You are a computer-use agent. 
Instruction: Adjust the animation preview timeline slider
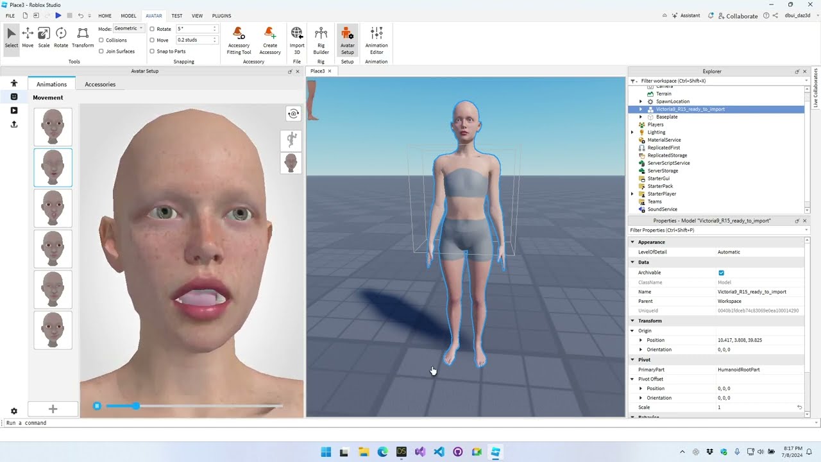pyautogui.click(x=194, y=406)
